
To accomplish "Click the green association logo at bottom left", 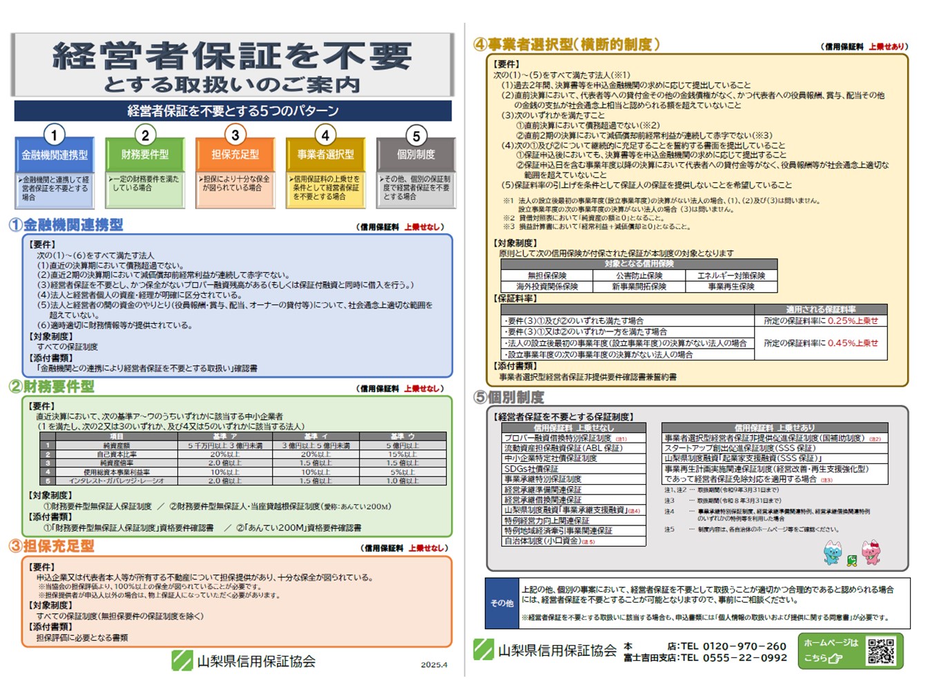I will [x=182, y=661].
